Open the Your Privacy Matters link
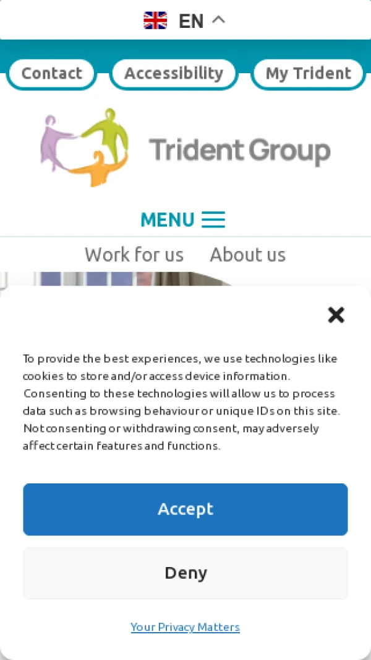 [x=185, y=627]
